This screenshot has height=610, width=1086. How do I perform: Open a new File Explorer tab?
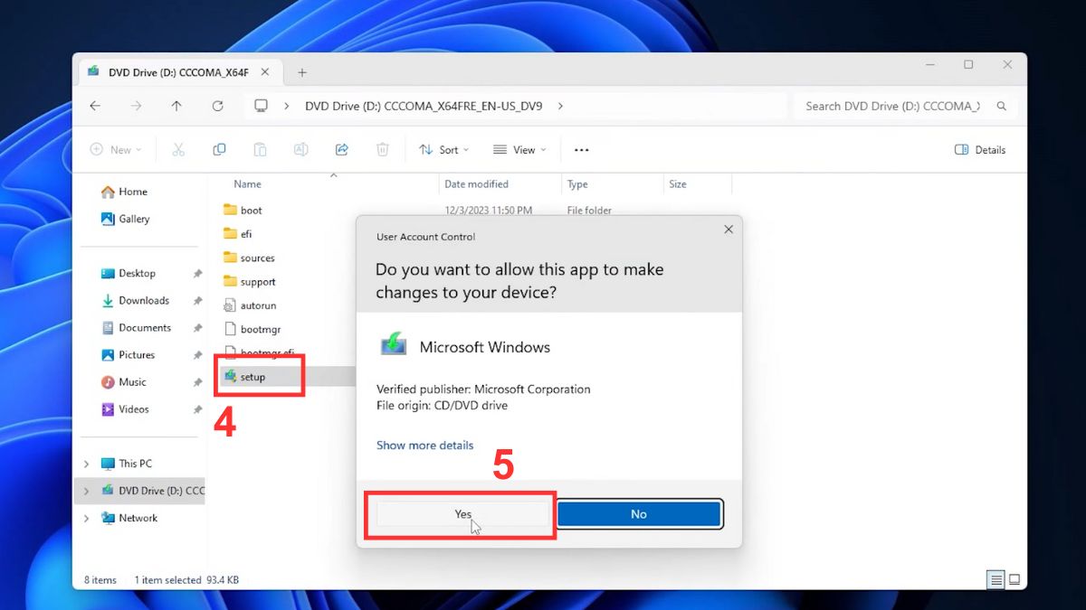[x=302, y=71]
